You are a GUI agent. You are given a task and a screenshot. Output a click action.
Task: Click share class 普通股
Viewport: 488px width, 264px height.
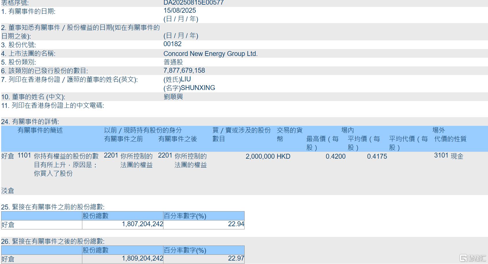[173, 62]
